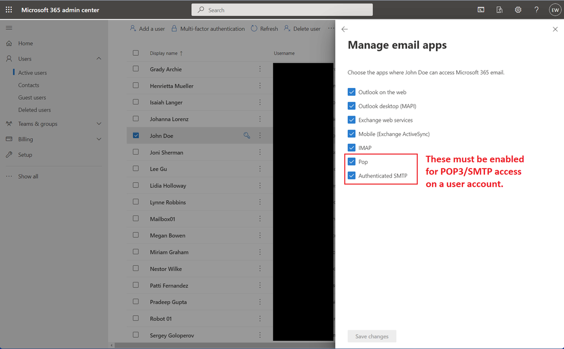Uncheck the IMAP checkbox
Screen dimensions: 564x349
click(351, 148)
